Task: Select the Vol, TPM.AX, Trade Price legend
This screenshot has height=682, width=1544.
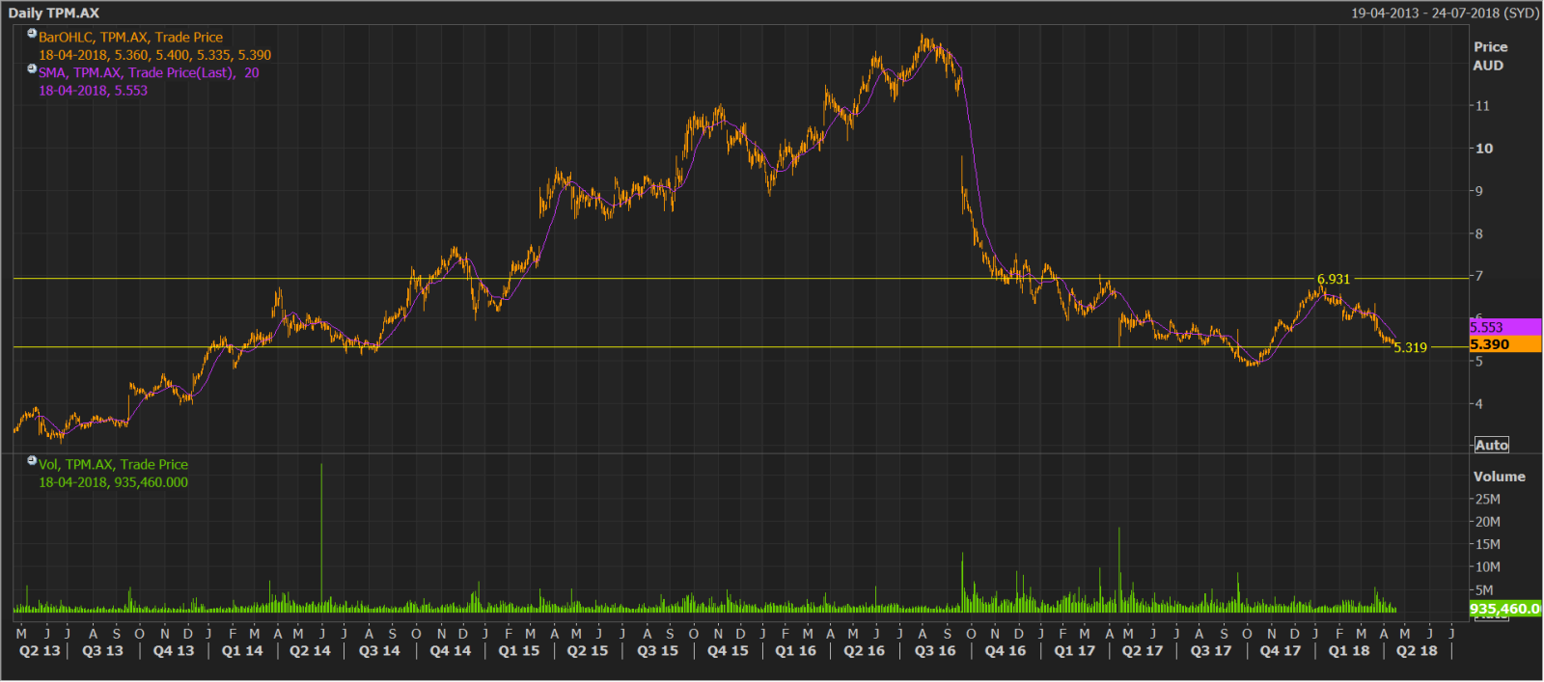Action: tap(113, 465)
